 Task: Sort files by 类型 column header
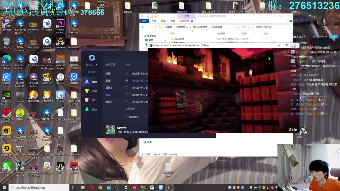(244, 33)
